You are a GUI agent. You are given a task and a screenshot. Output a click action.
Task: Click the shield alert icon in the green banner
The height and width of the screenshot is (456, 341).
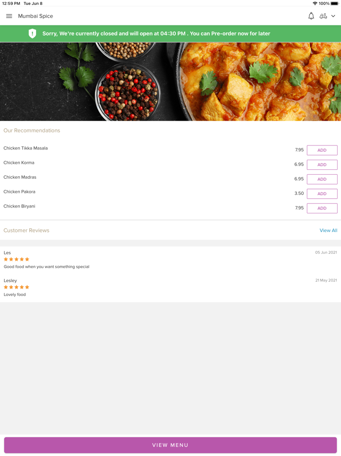pos(32,34)
